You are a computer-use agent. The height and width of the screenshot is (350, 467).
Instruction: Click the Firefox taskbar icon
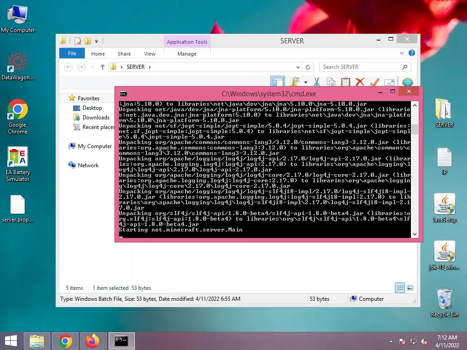point(92,341)
